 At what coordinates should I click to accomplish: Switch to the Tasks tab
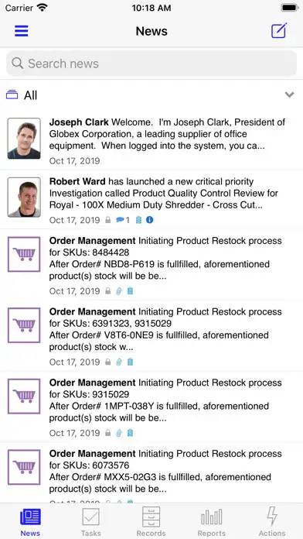point(91,522)
